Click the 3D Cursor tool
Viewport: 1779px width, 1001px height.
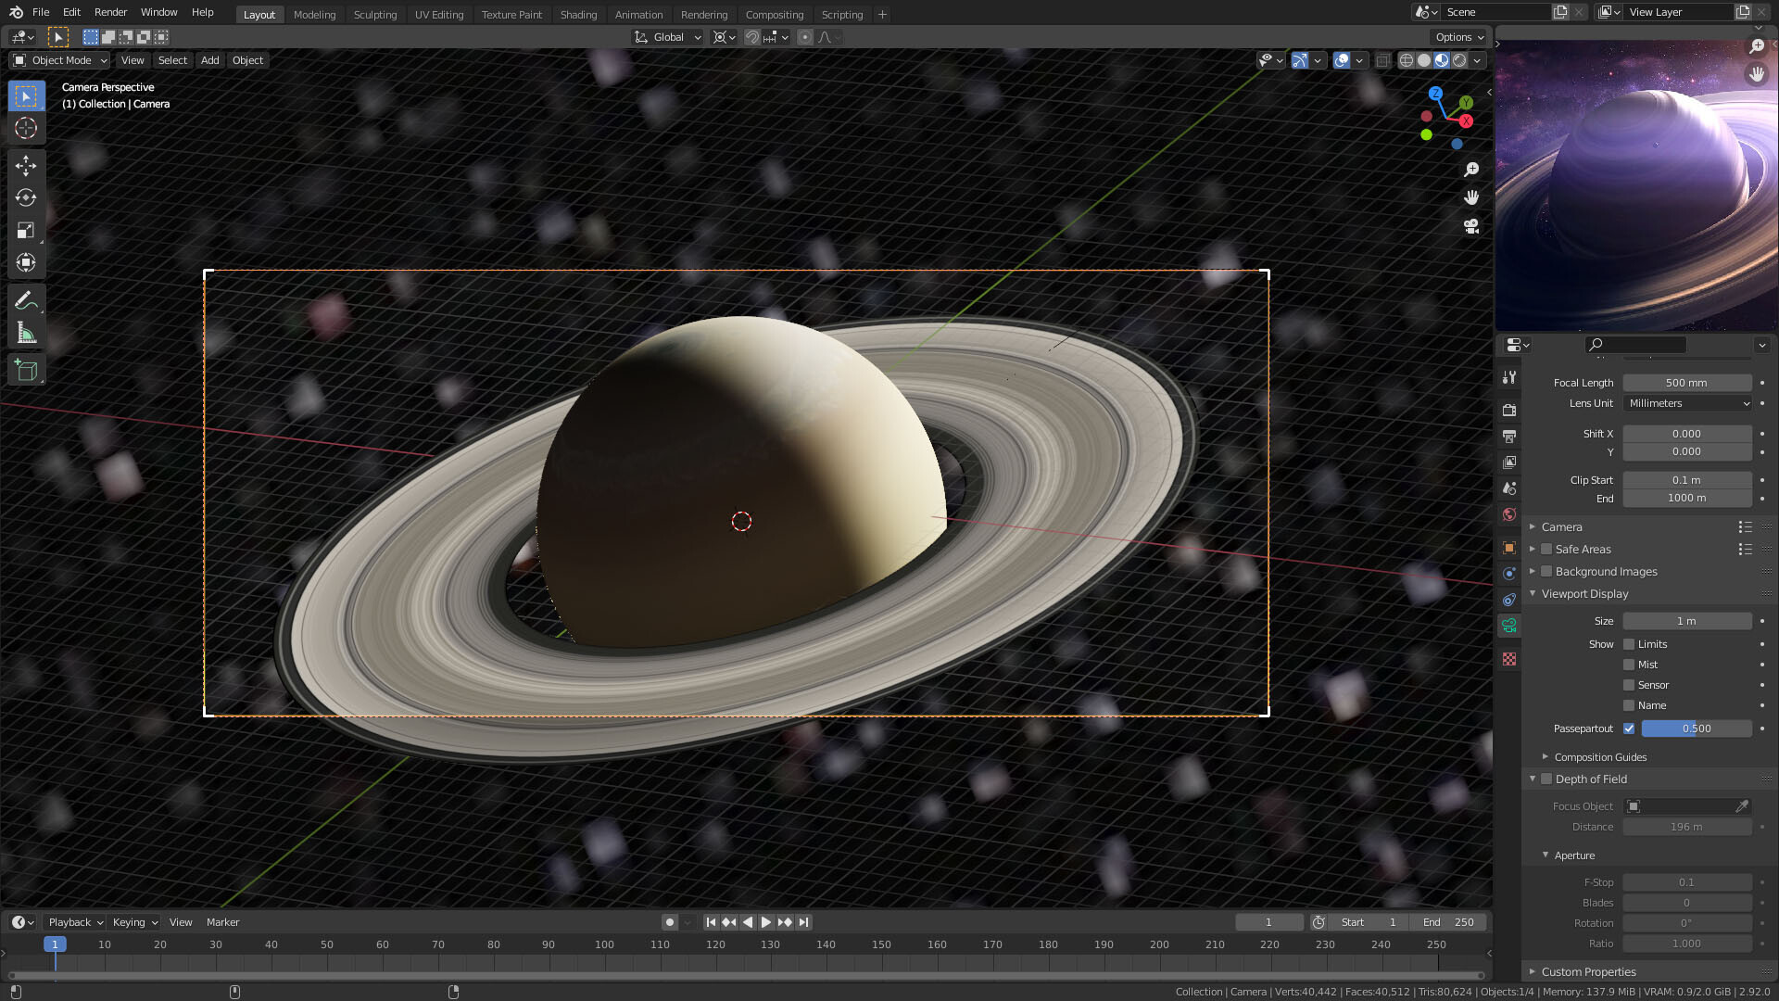[26, 128]
